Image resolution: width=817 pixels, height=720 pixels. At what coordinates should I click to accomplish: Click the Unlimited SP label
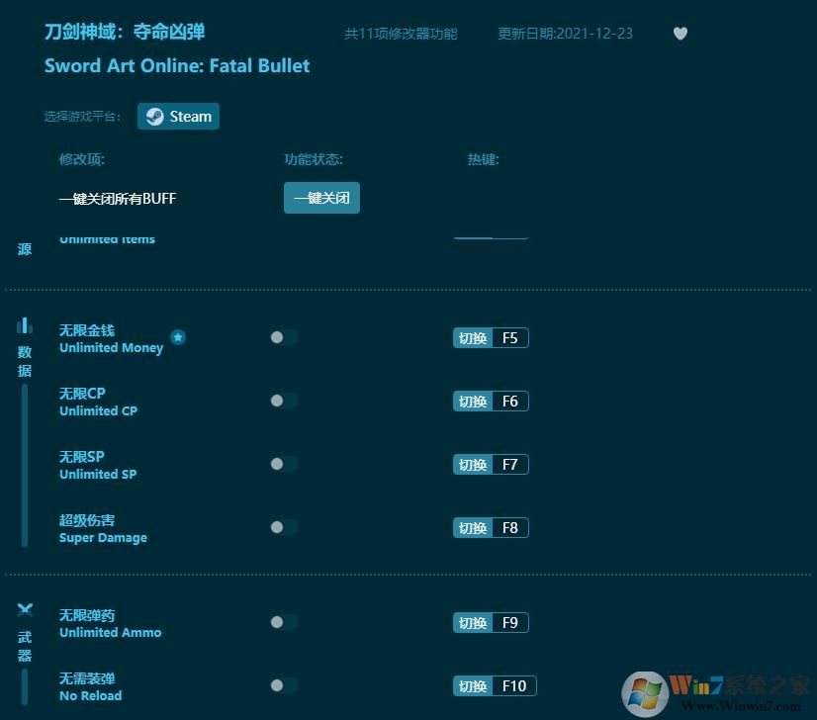[98, 474]
